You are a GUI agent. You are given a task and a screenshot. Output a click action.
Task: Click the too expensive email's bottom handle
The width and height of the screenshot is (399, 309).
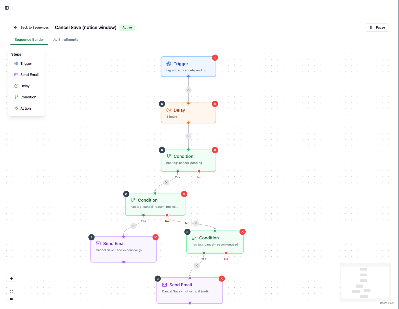click(124, 262)
